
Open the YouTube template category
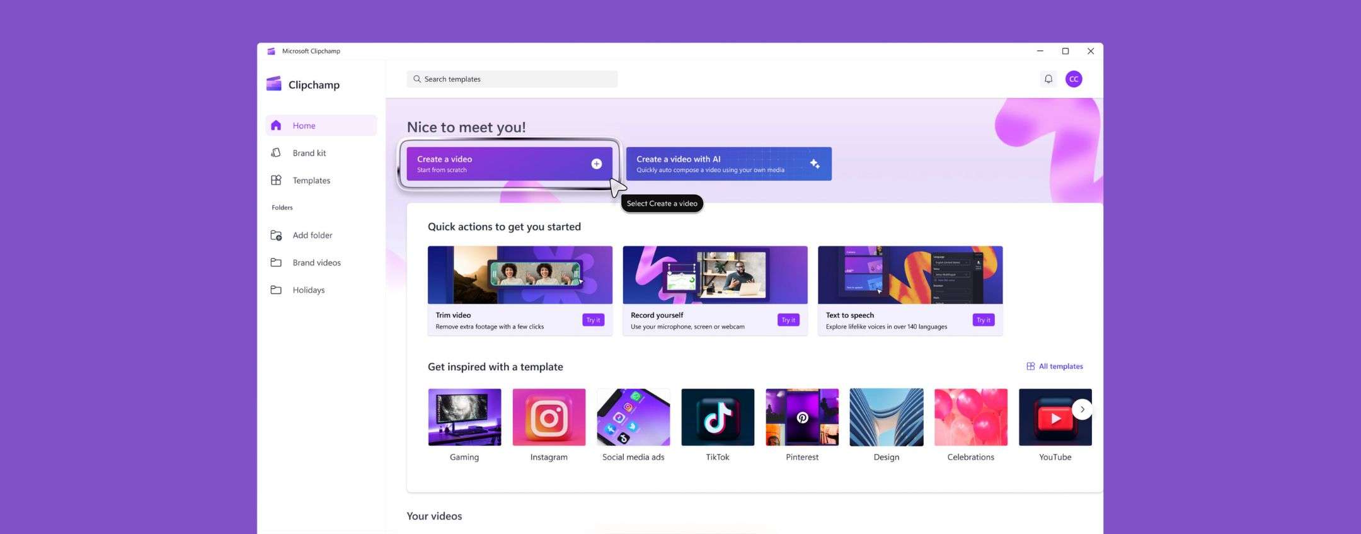coord(1054,417)
